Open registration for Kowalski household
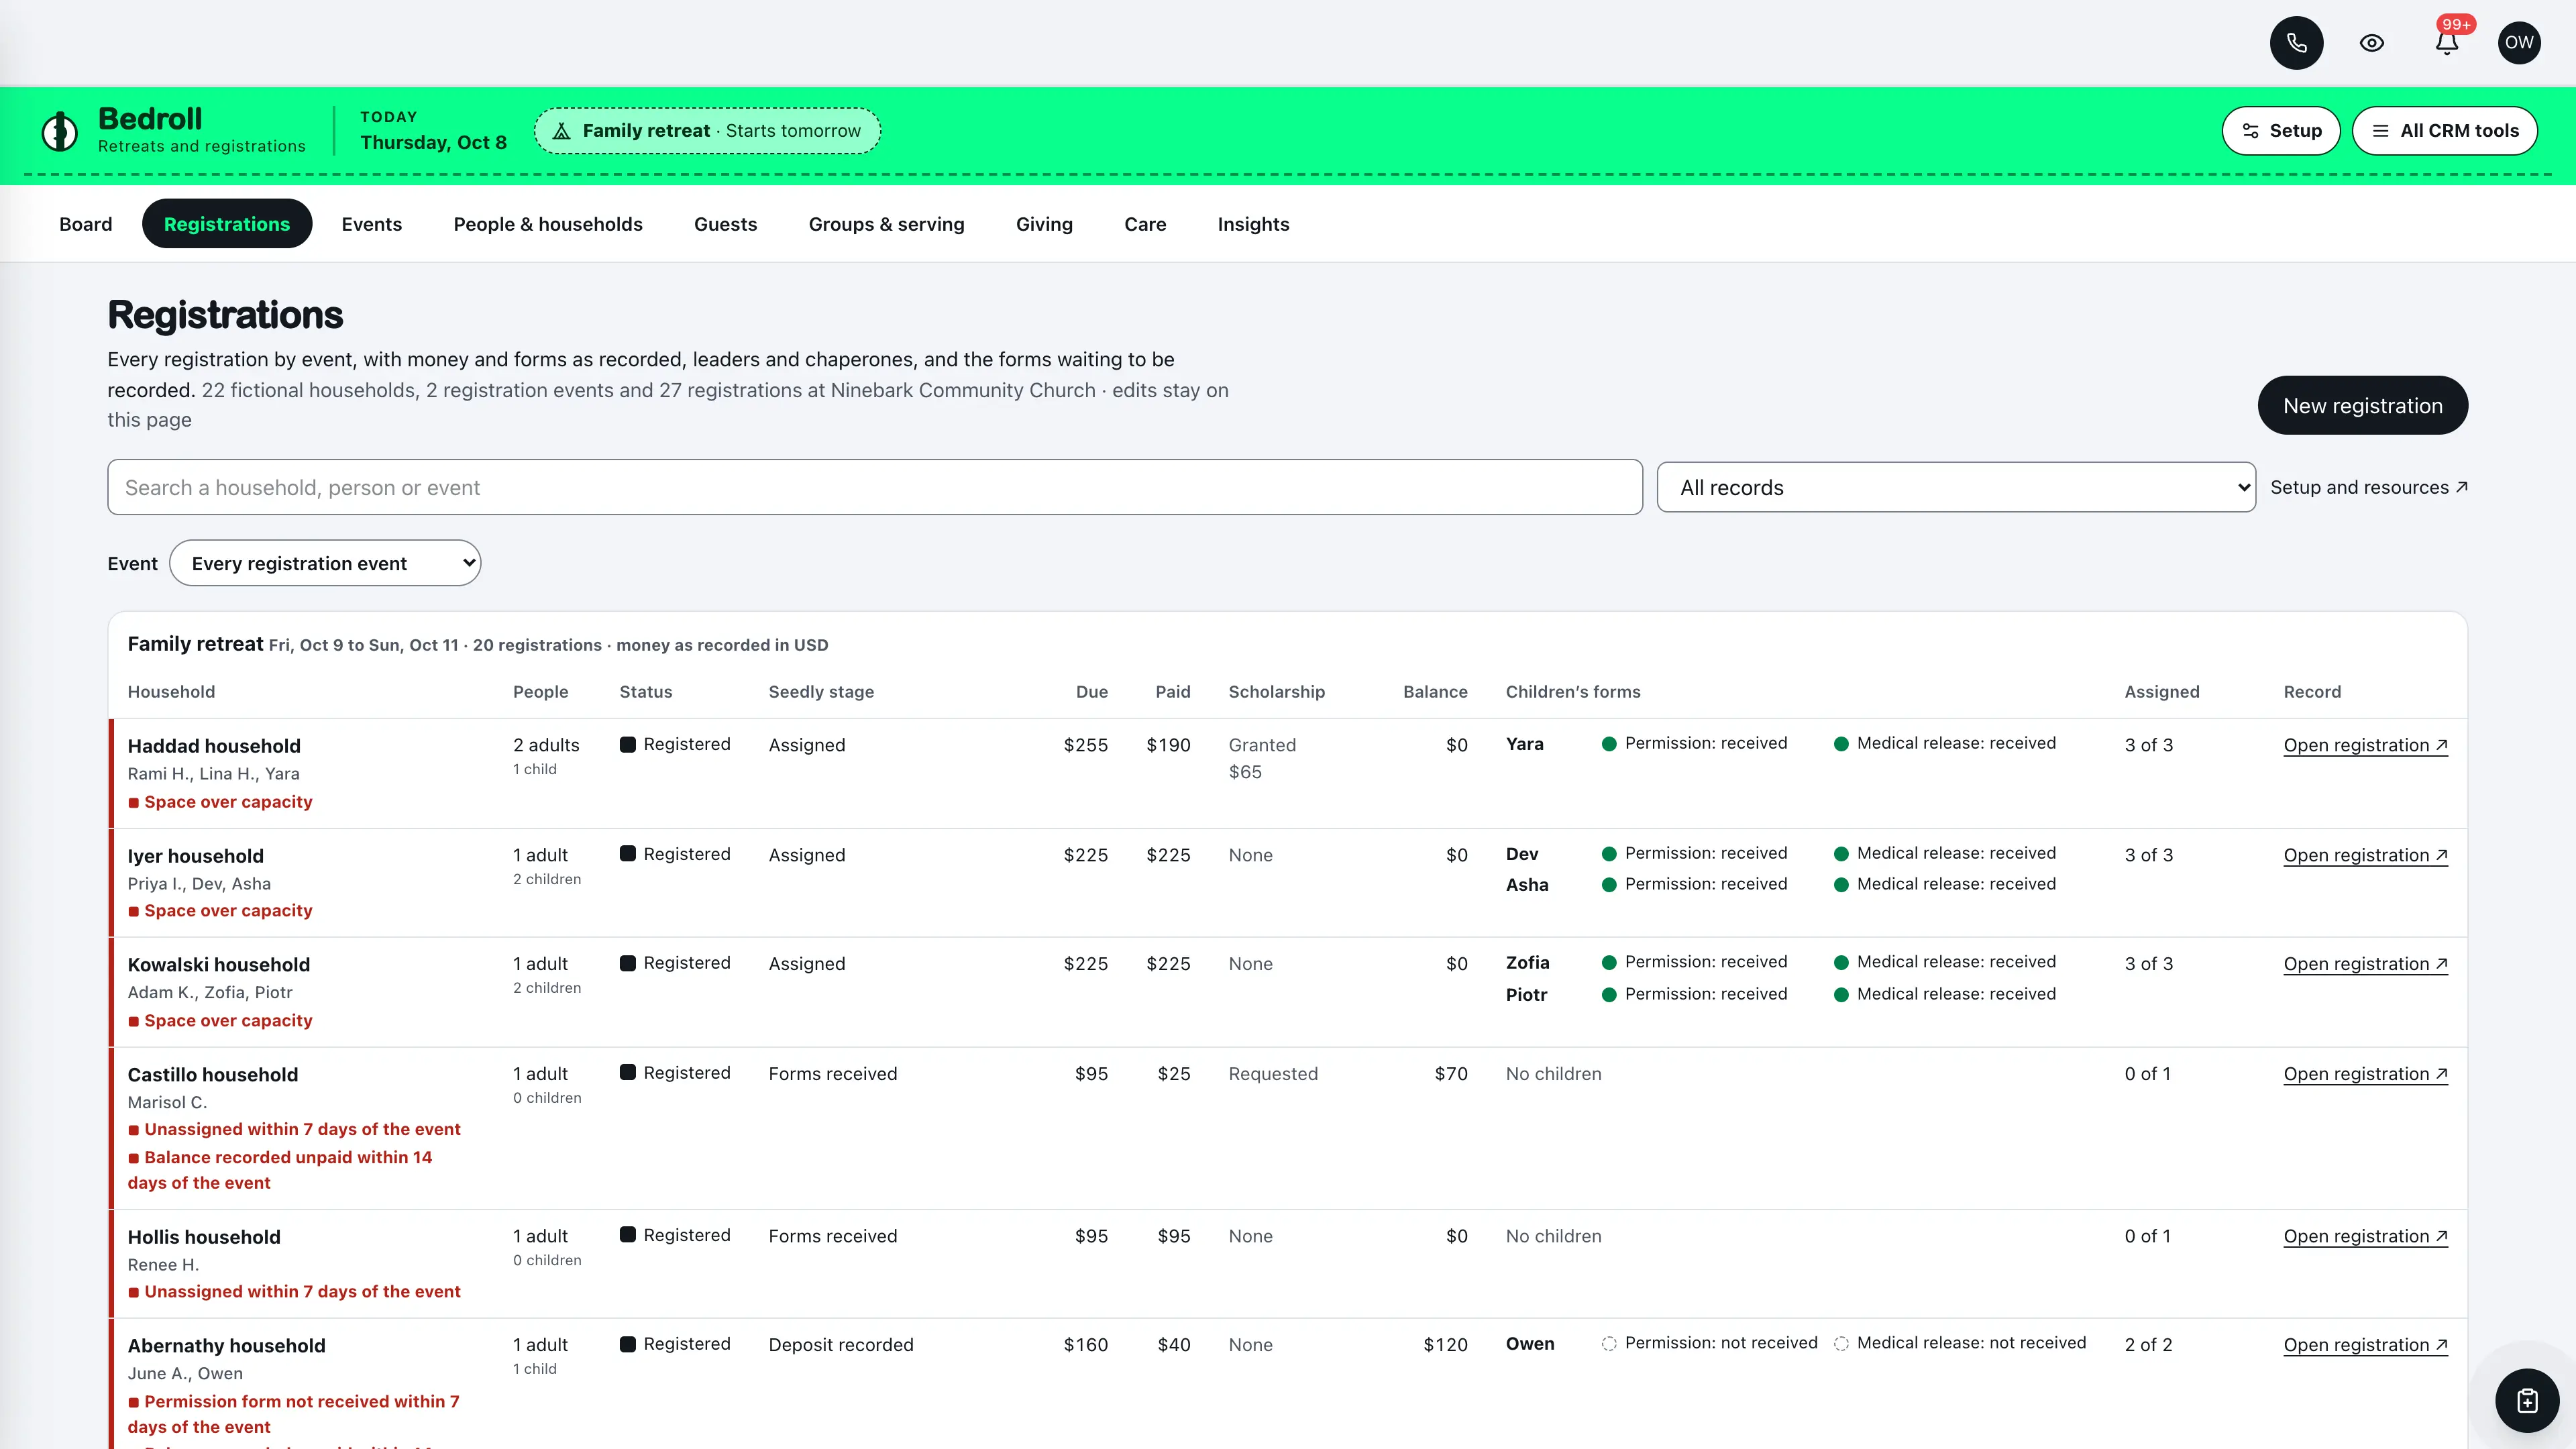2576x1449 pixels. click(2365, 964)
